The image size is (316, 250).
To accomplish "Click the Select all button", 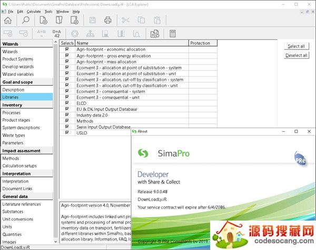I will [x=296, y=46].
